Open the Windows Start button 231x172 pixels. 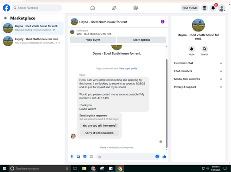point(4,168)
